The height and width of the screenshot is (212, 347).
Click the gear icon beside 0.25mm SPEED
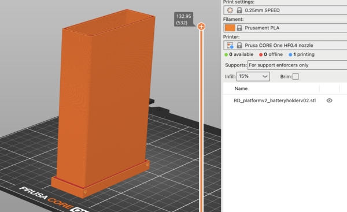(230, 10)
